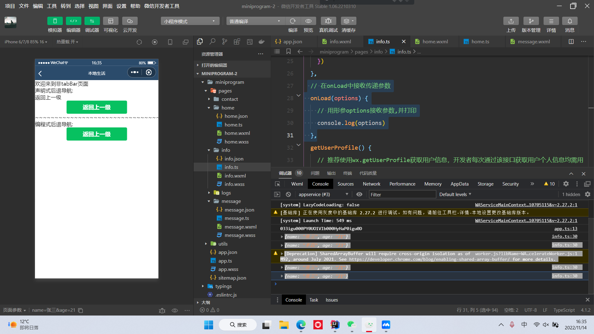This screenshot has height=334, width=594.
Task: Expand the utils folder in tree
Action: tap(223, 244)
